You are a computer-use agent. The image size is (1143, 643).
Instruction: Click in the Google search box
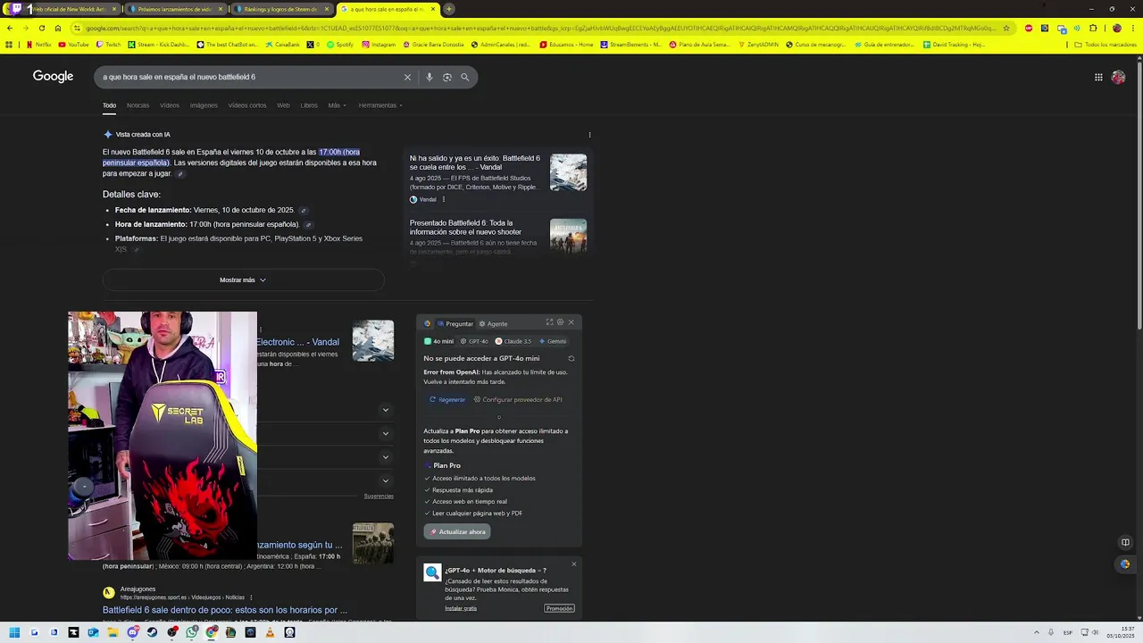250,77
